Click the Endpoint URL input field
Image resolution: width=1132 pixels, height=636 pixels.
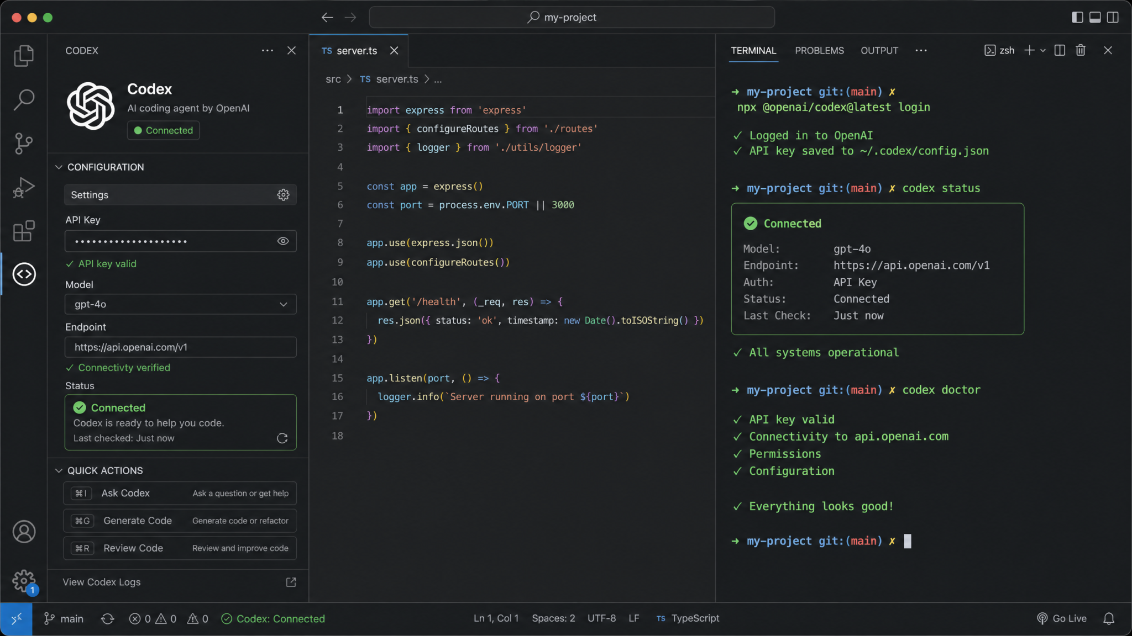[181, 347]
